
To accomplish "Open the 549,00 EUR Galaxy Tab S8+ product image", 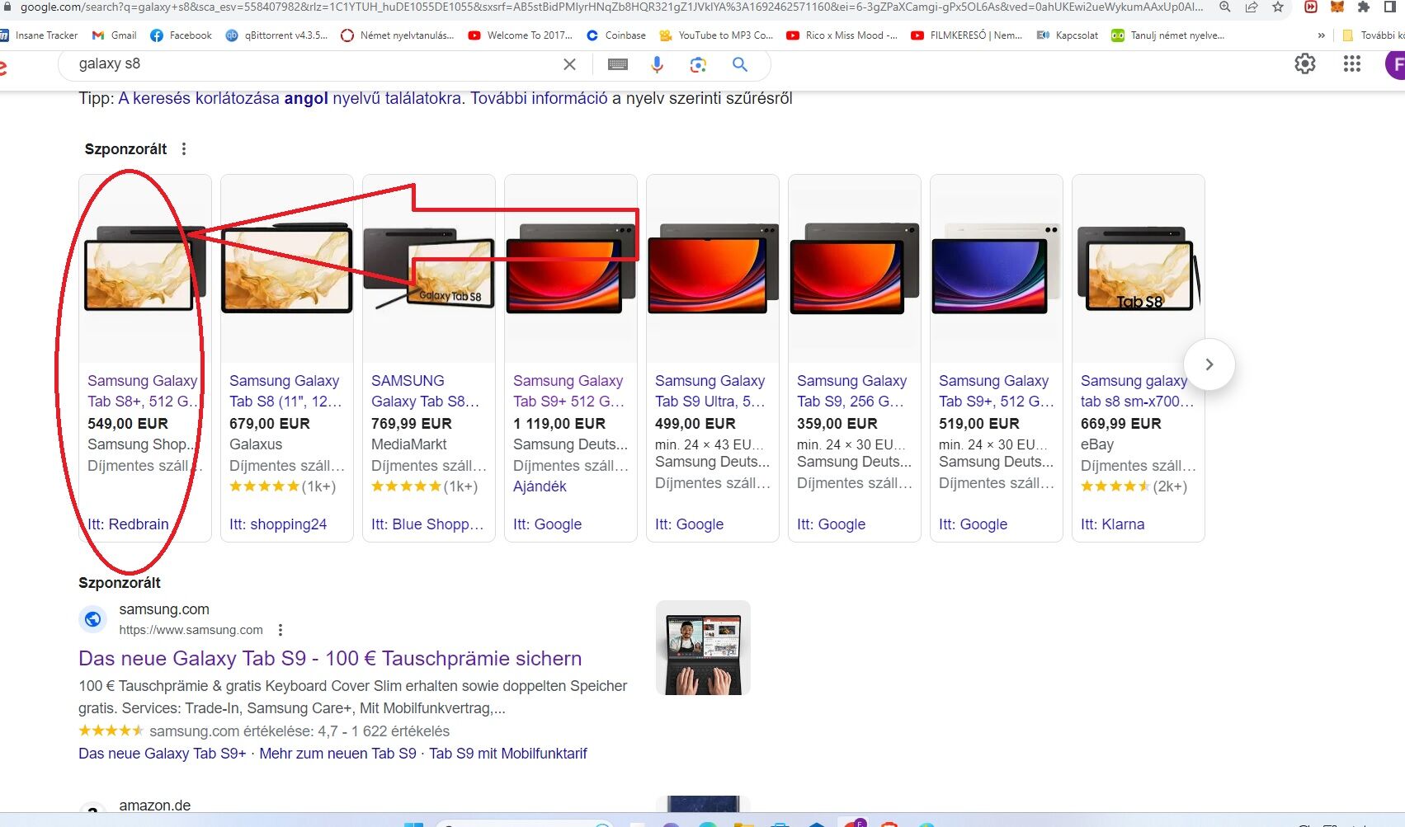I will 145,269.
